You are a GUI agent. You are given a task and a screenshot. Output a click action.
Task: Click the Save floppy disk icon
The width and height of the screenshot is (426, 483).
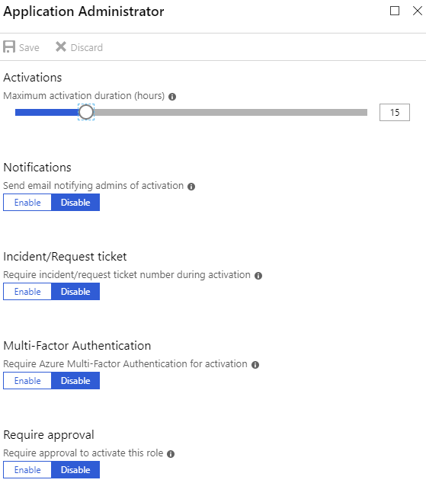9,47
